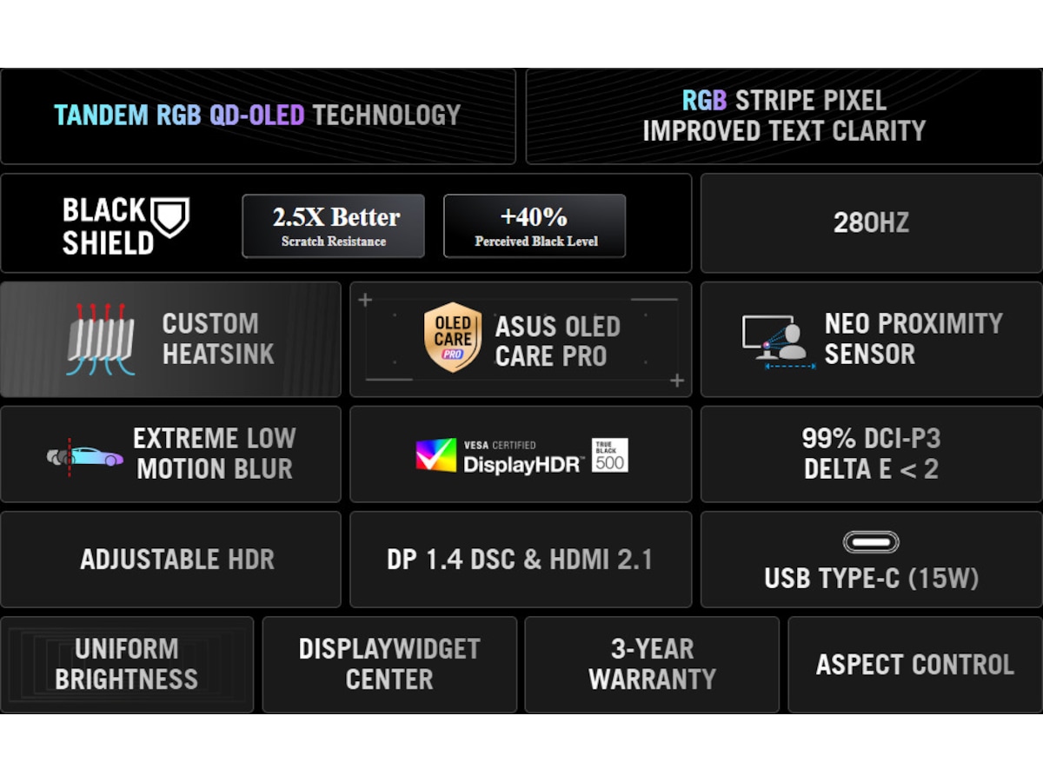Image resolution: width=1043 pixels, height=782 pixels.
Task: Select the 280HZ feature tile
Action: [x=871, y=223]
